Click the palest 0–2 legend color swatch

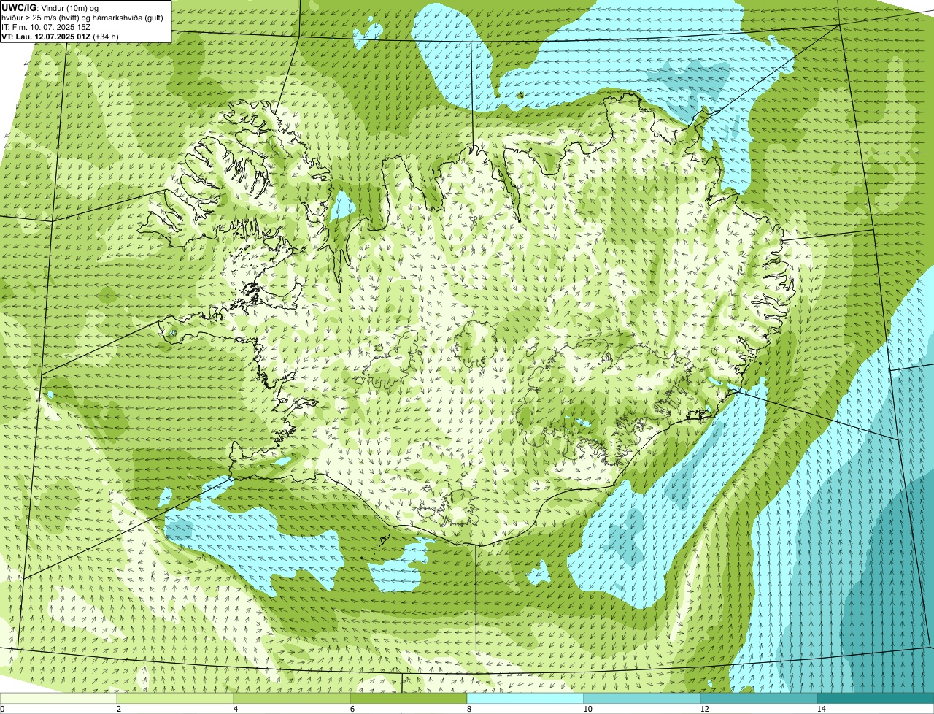click(58, 698)
